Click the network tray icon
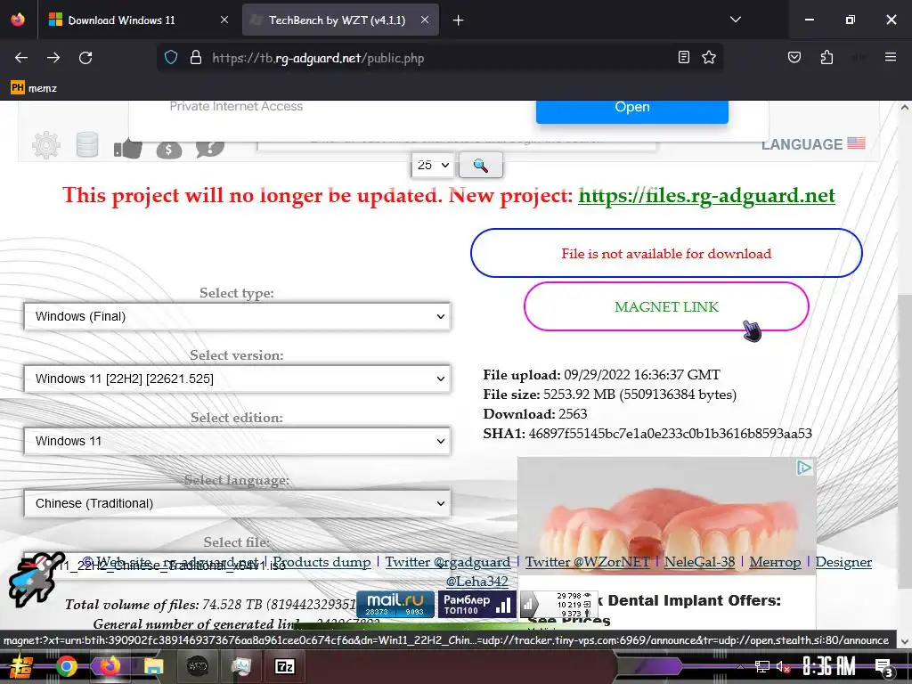The height and width of the screenshot is (684, 912). [x=761, y=666]
